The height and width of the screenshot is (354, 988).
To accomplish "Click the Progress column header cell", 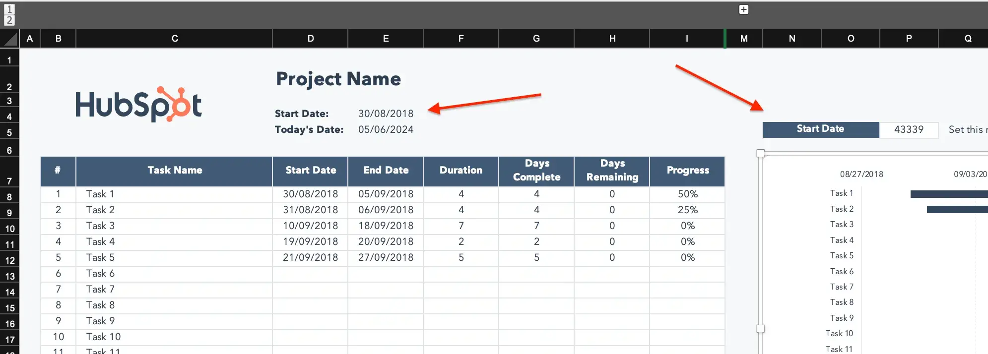I will click(687, 171).
